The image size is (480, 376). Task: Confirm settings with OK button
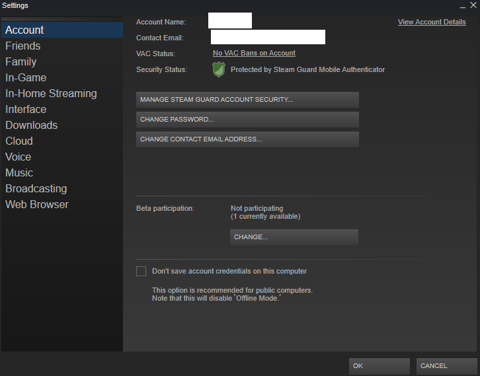(380, 366)
